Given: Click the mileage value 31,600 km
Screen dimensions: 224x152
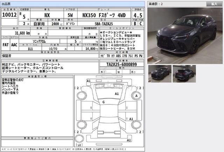Looking at the screenshot, I should coord(22,33).
